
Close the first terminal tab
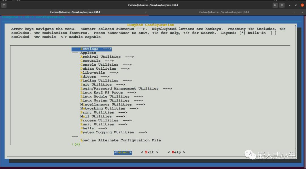pos(146,12)
